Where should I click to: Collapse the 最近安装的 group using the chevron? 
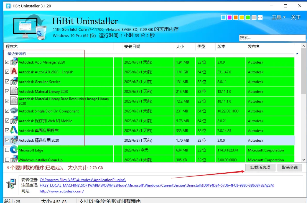[297, 54]
